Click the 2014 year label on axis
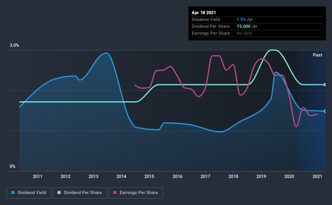Screen dimensions: 332x205 [121, 176]
